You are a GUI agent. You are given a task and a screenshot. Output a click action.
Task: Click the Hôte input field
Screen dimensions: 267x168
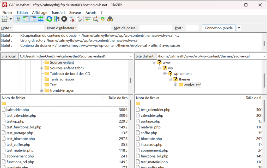pos(28,28)
